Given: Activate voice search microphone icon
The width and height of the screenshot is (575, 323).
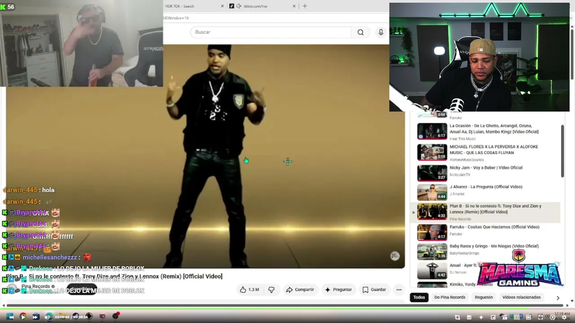Looking at the screenshot, I should point(381,32).
